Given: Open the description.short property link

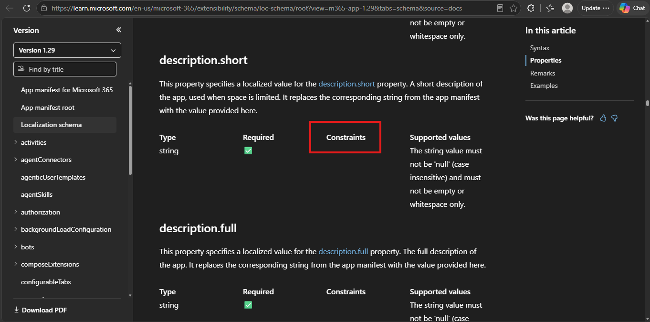Looking at the screenshot, I should (x=347, y=84).
